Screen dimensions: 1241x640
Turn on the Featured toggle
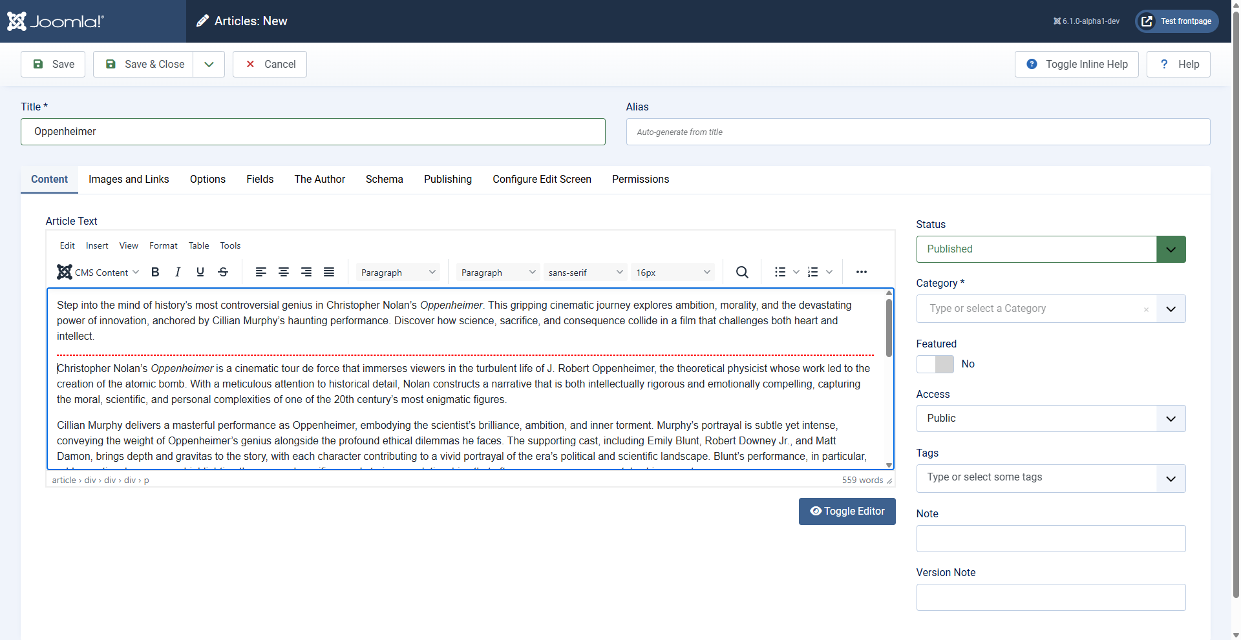pos(935,364)
